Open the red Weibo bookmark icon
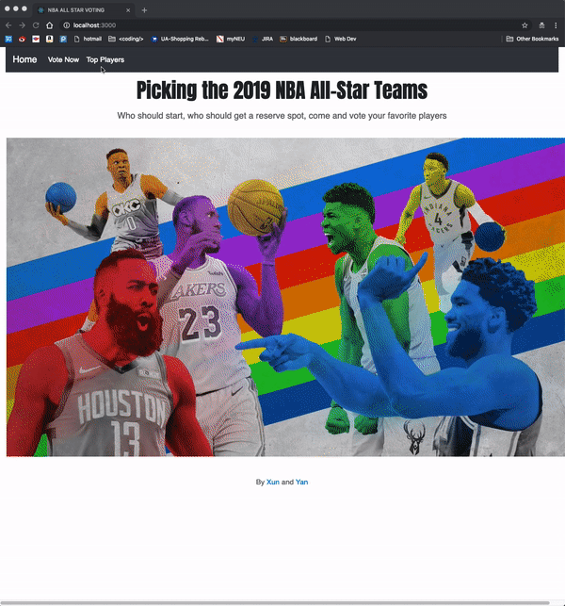This screenshot has width=565, height=606. (22, 39)
